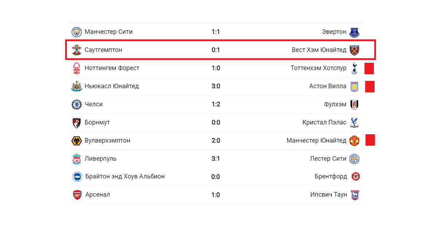Click the Arsenal cannon crest
The height and width of the screenshot is (251, 446).
[77, 195]
